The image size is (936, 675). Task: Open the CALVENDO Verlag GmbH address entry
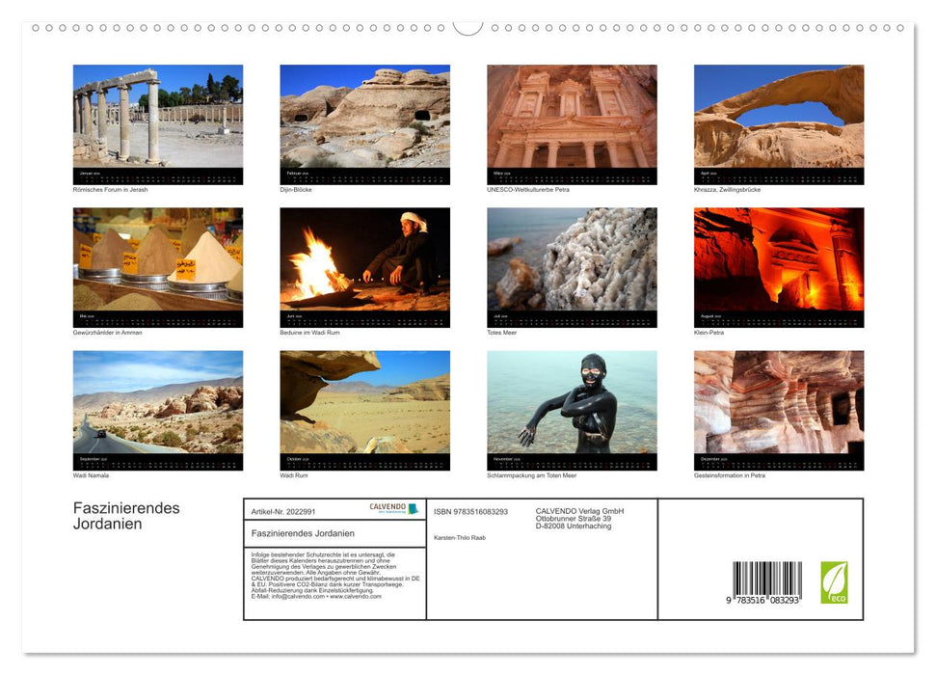pyautogui.click(x=576, y=517)
